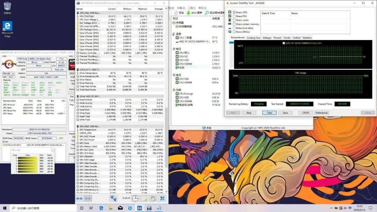Enable the Stress system memory checkbox
Viewport: 377px width, 212px height.
pyautogui.click(x=234, y=24)
